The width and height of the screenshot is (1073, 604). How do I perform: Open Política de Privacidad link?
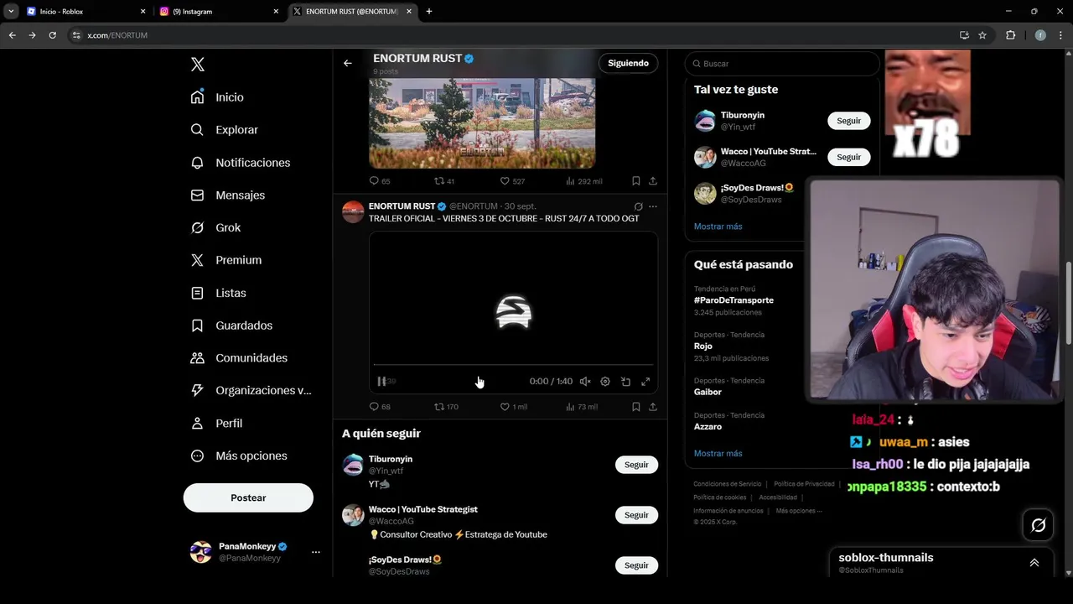click(x=804, y=484)
